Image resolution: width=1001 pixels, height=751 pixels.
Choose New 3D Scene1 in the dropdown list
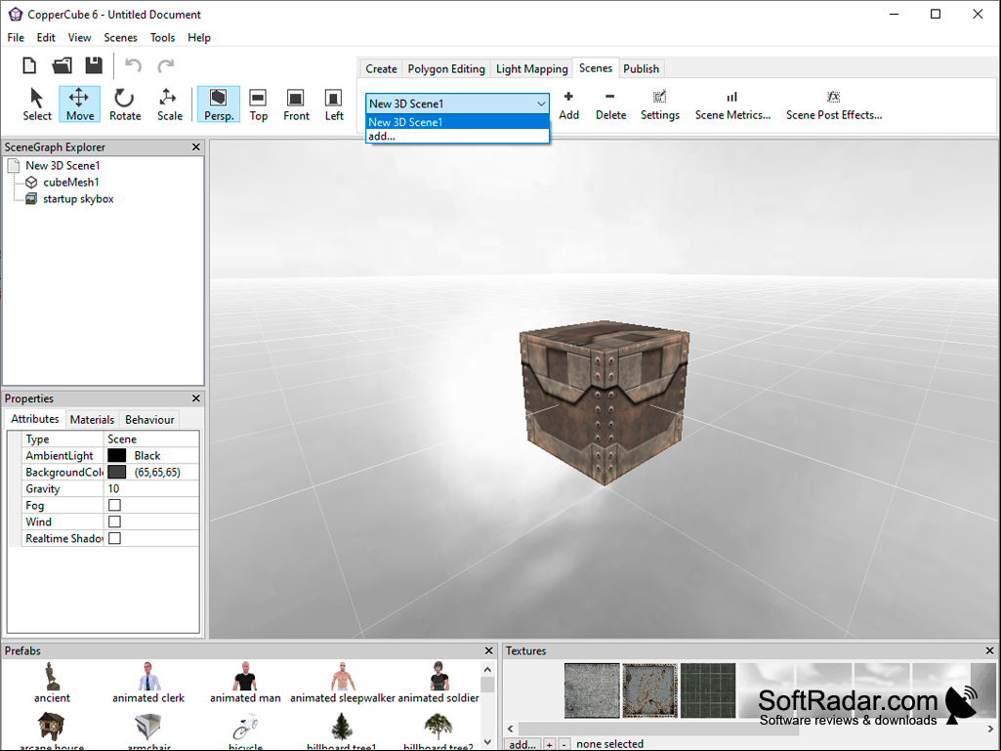[x=457, y=122]
